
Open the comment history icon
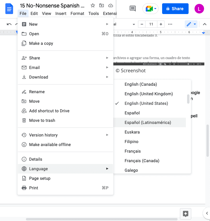[x=132, y=9]
